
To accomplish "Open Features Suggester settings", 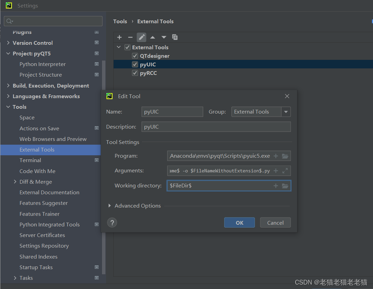I will click(x=43, y=203).
